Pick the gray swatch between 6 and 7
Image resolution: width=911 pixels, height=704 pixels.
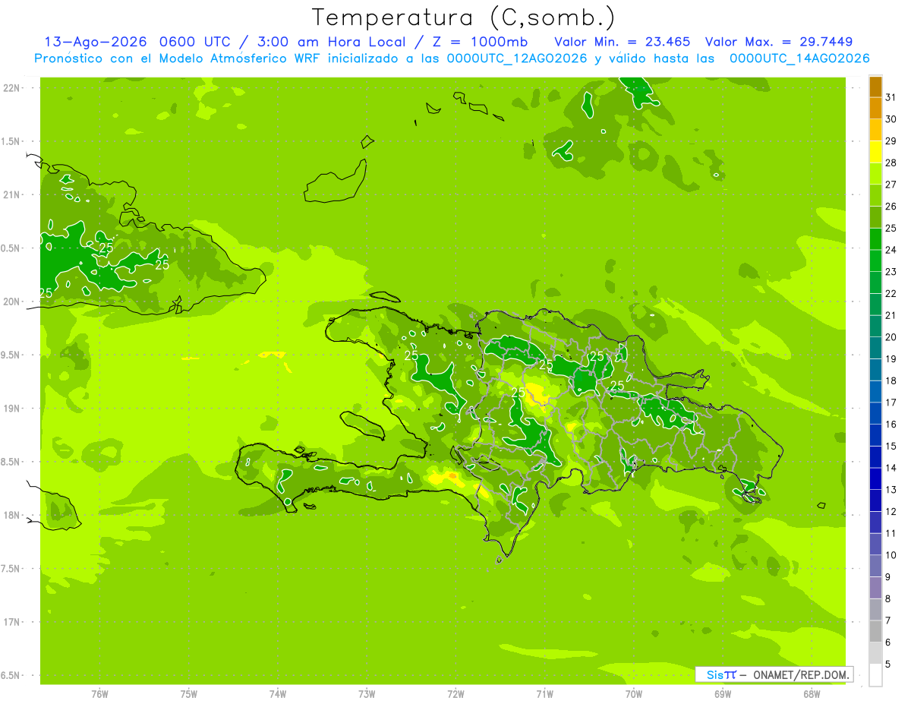(x=875, y=631)
